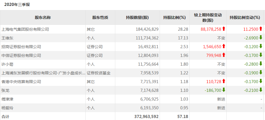Click the 股东名称 column header
The height and width of the screenshot is (120, 265).
tap(43, 17)
